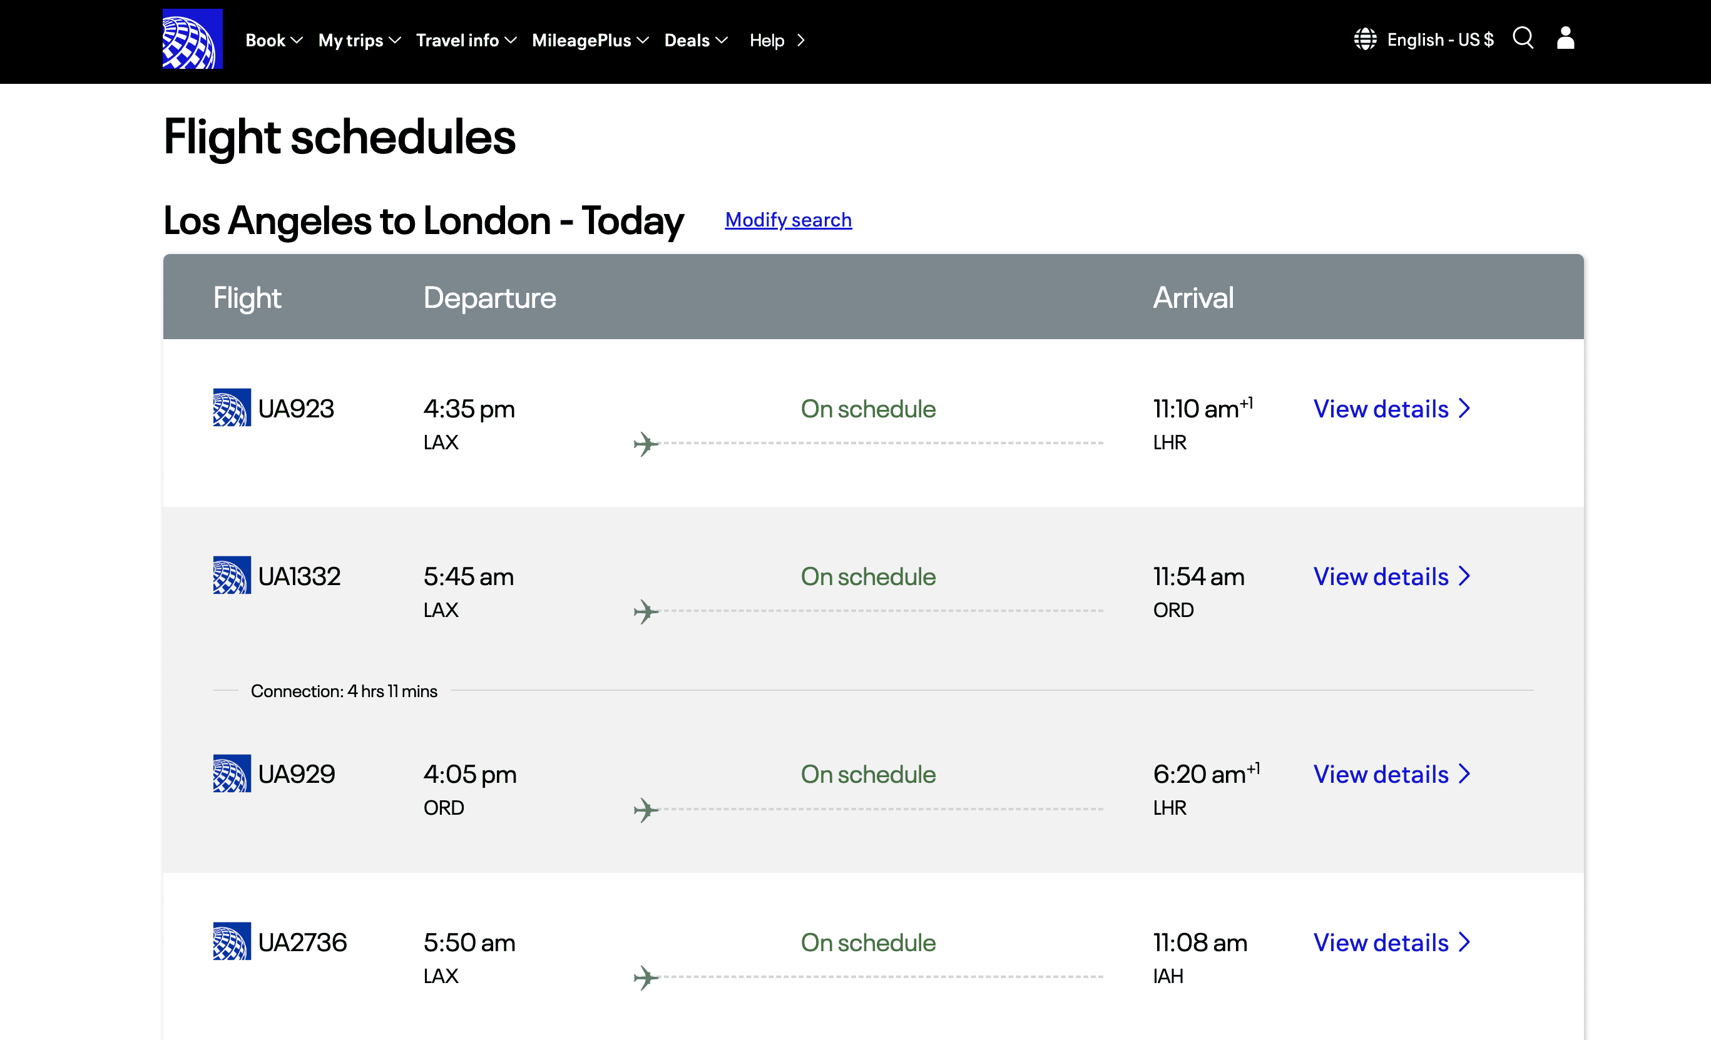The image size is (1711, 1040).
Task: Click airplane icon on UA923 route line
Action: coord(645,444)
